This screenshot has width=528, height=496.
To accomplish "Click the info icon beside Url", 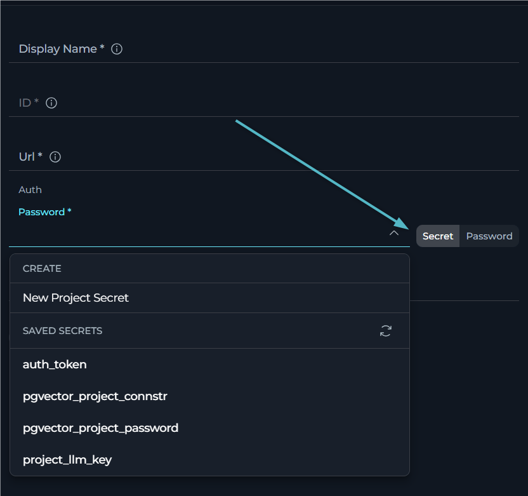I will click(55, 157).
